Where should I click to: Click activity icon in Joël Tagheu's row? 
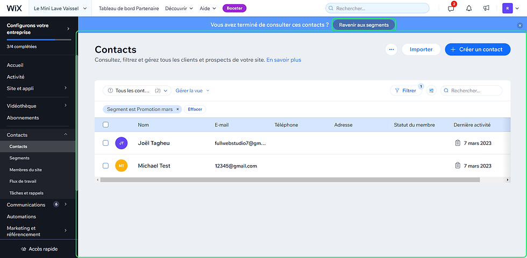click(458, 143)
